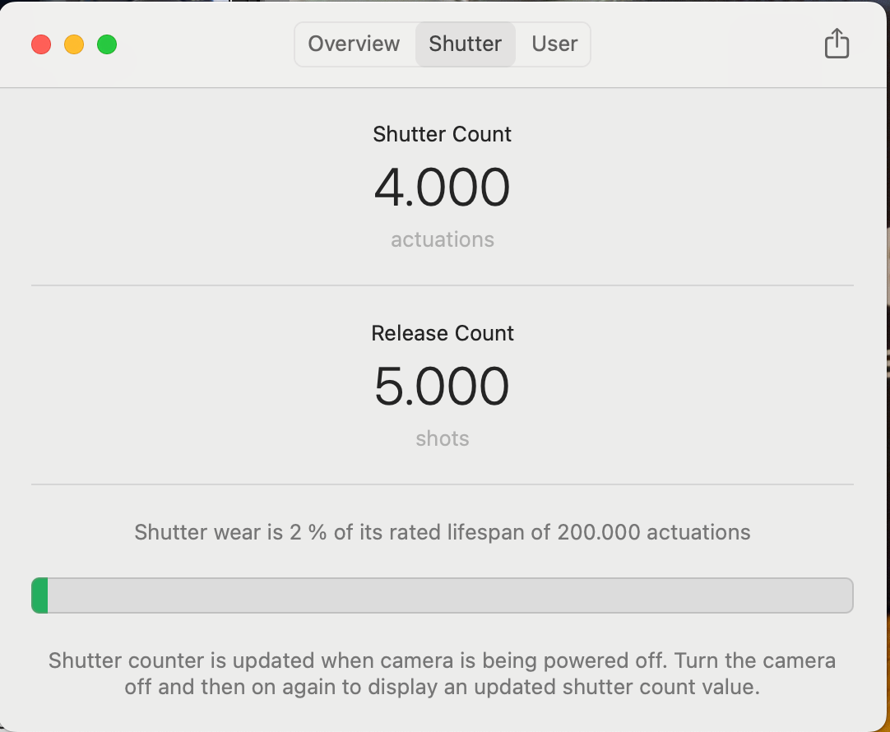Select the 4.000 shutter count value
This screenshot has width=890, height=732.
[x=443, y=187]
